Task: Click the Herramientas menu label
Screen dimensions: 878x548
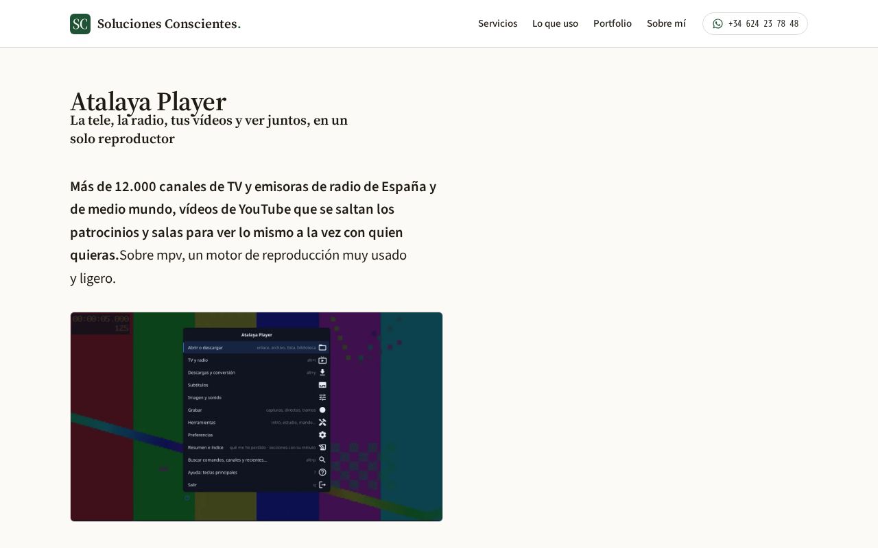Action: pos(202,423)
